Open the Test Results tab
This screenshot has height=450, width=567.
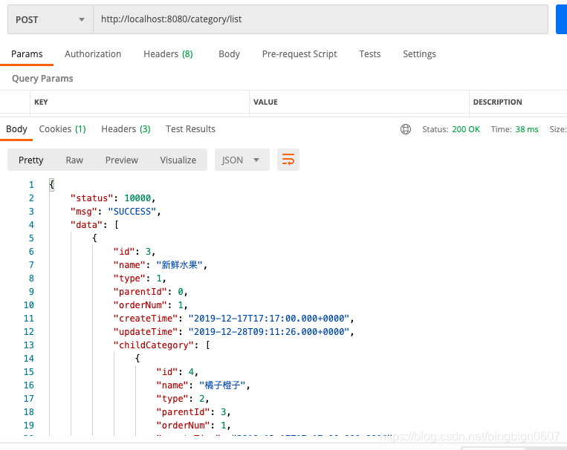[190, 129]
